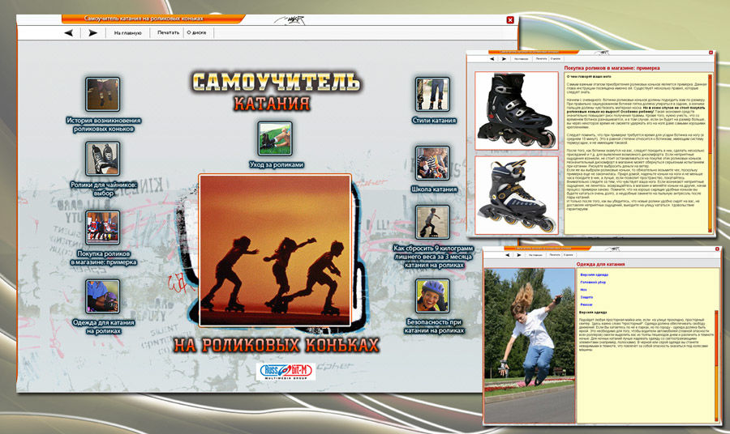The image size is (730, 434).
Task: Click Печатать in main window toolbar
Action: click(168, 32)
